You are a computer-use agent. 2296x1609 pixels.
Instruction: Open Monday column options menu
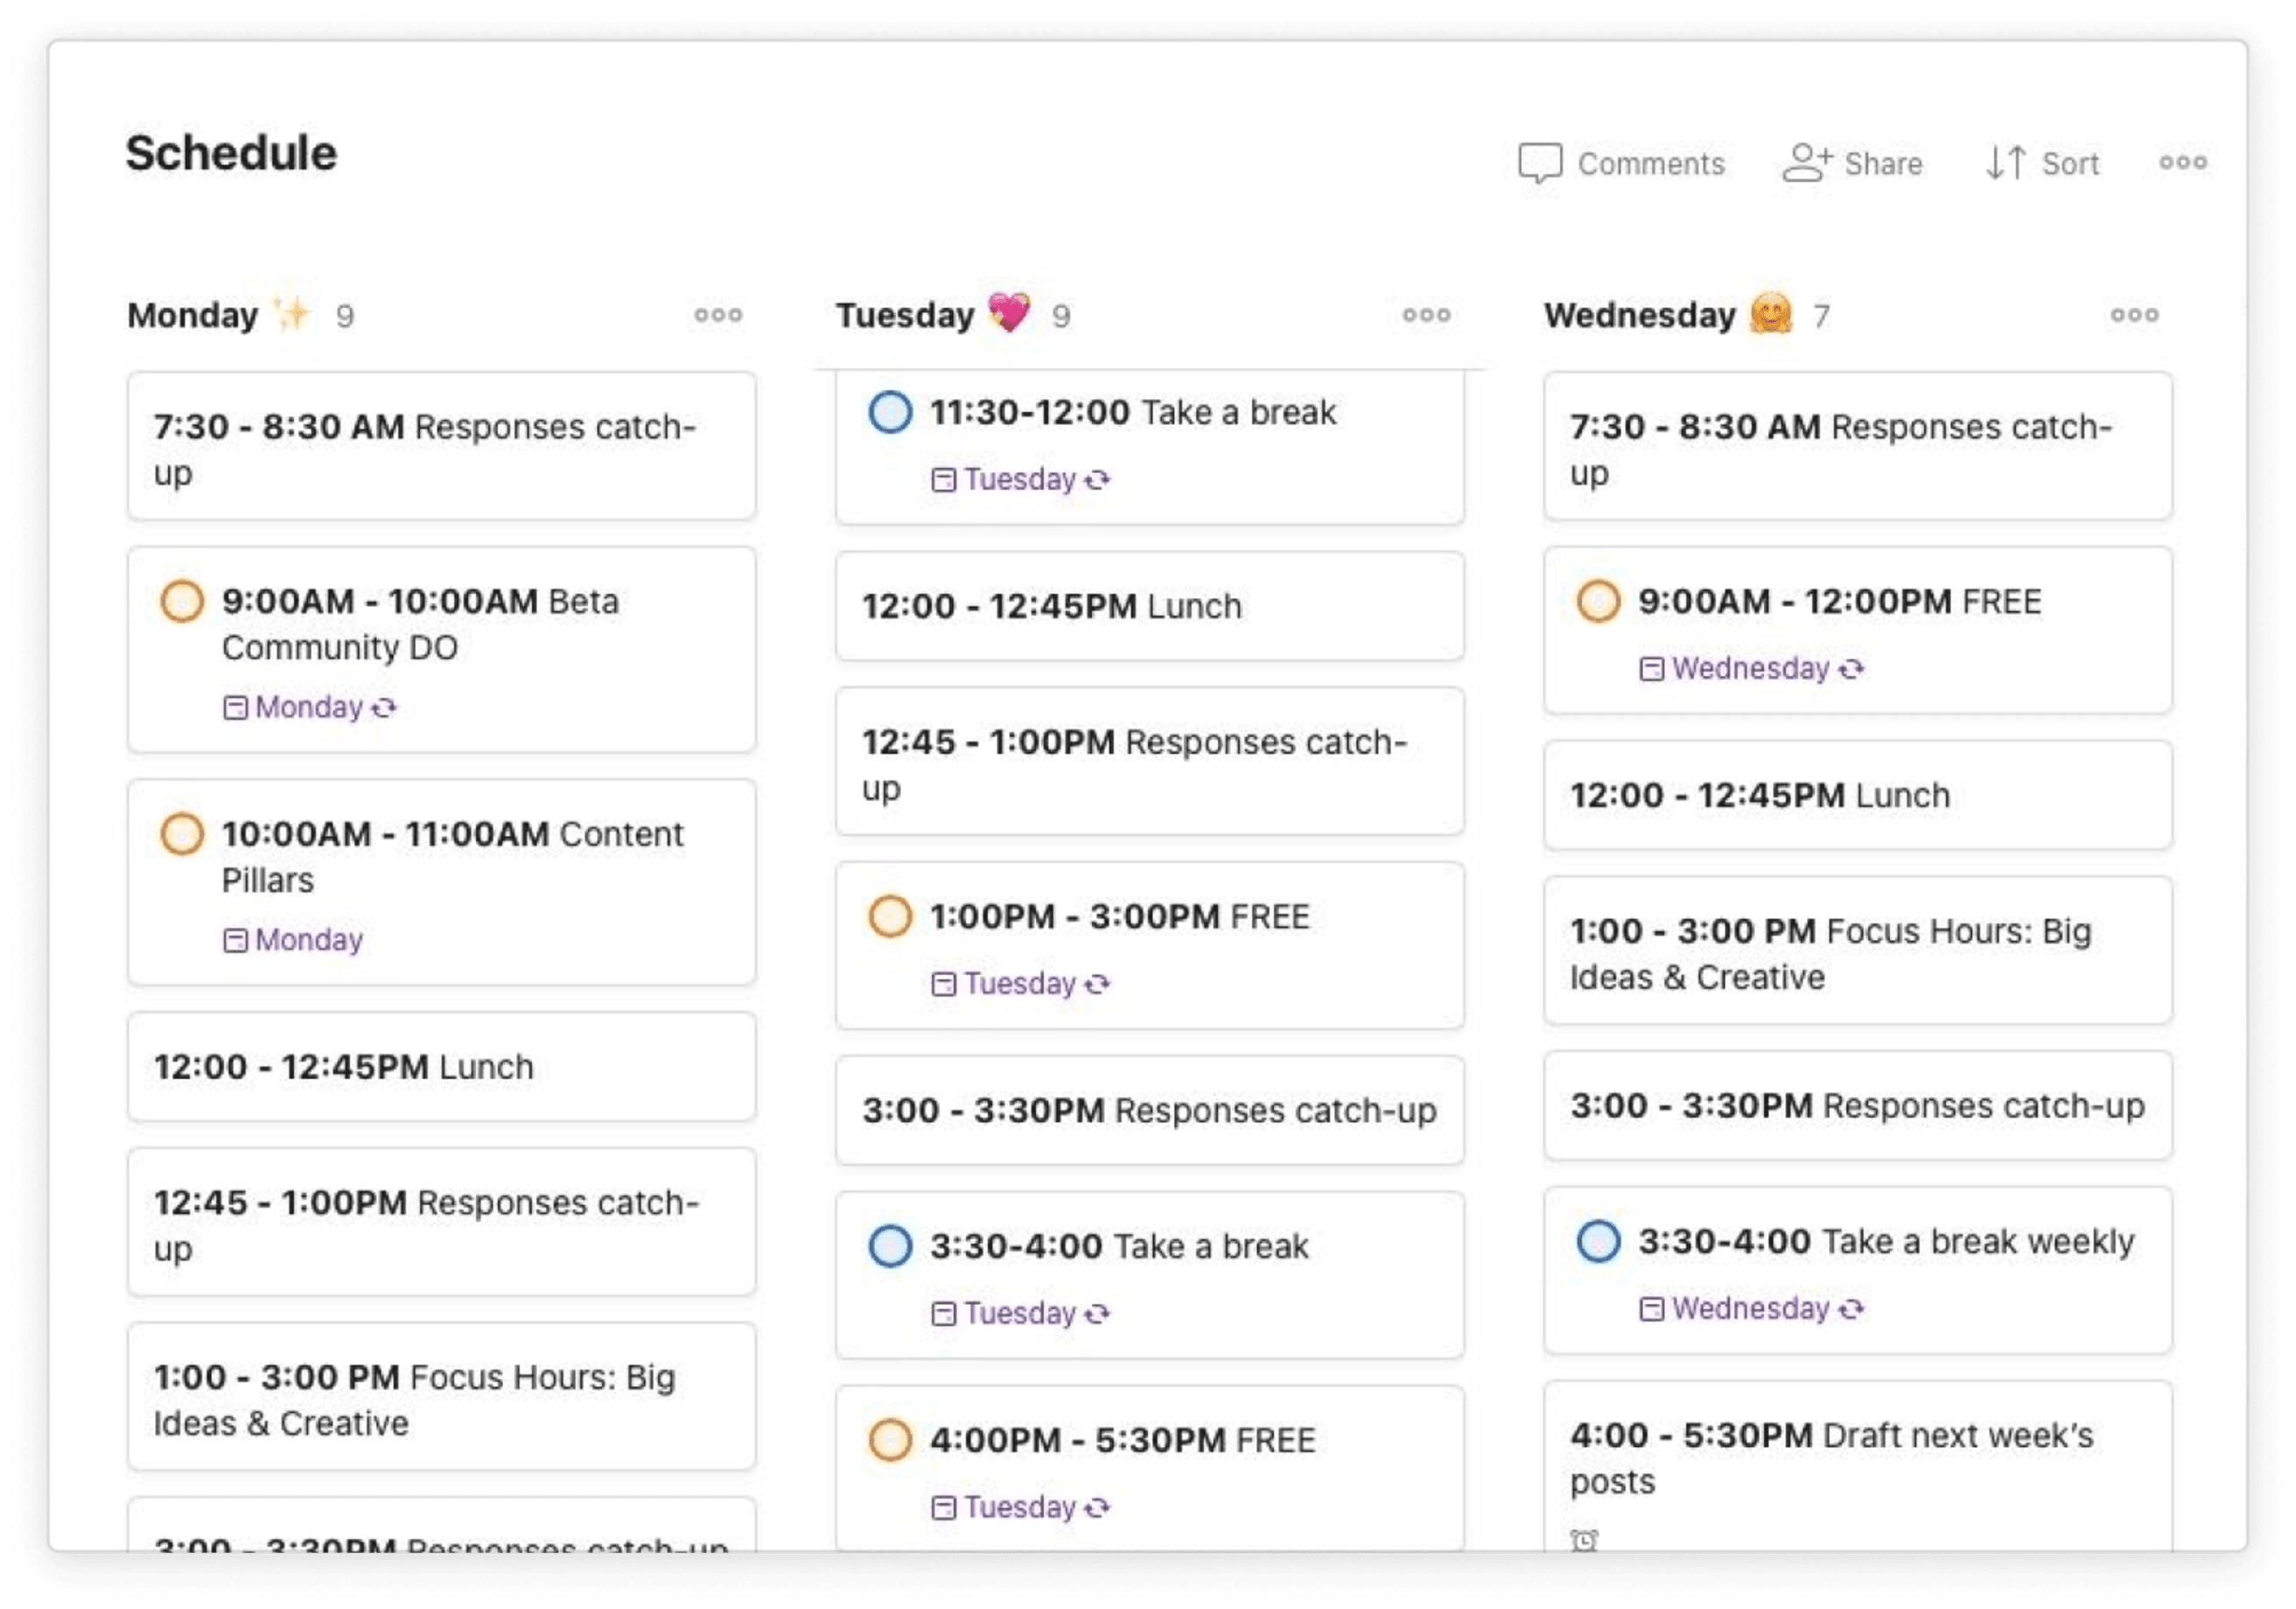tap(718, 316)
